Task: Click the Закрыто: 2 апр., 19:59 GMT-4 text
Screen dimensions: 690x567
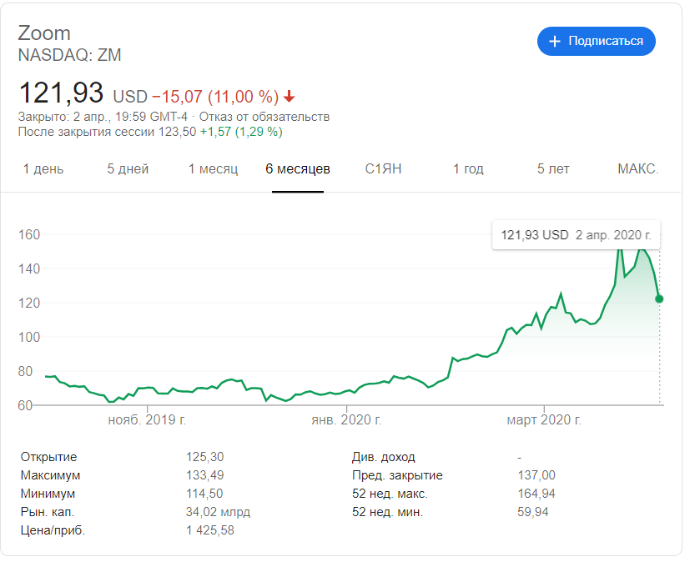Action: (103, 117)
